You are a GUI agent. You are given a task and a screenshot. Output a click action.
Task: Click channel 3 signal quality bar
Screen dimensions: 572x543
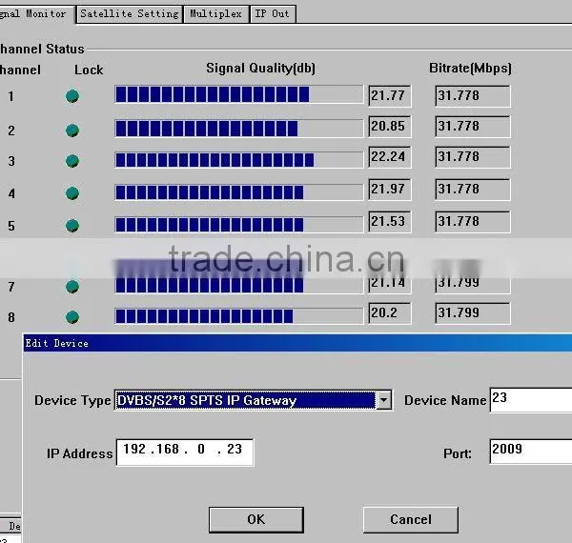(239, 160)
